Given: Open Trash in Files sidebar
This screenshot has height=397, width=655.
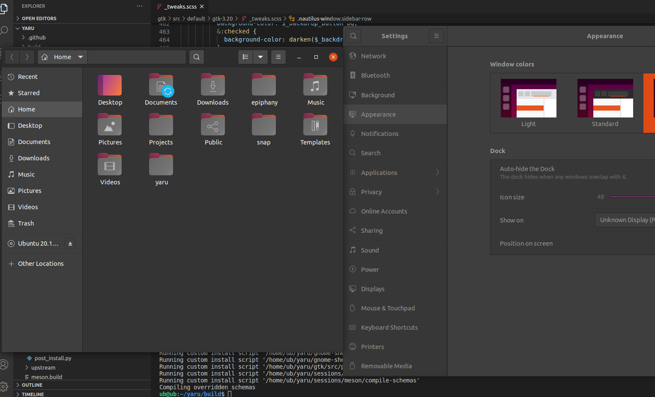Looking at the screenshot, I should 42,223.
